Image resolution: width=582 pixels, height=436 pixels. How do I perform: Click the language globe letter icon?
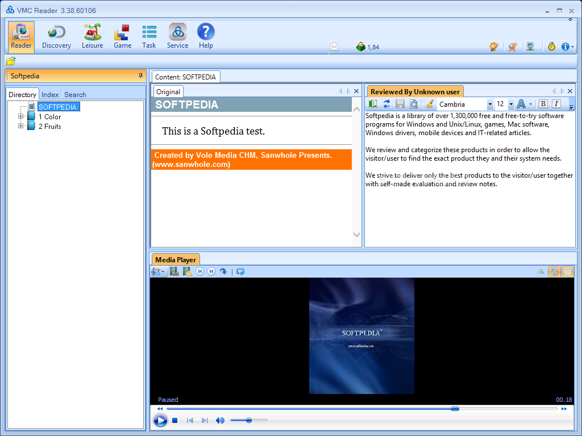[x=513, y=47]
